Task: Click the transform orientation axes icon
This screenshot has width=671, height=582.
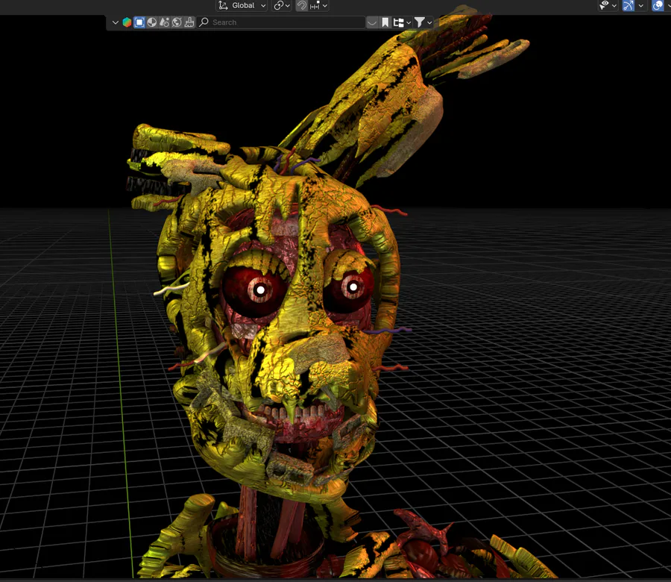Action: (223, 5)
